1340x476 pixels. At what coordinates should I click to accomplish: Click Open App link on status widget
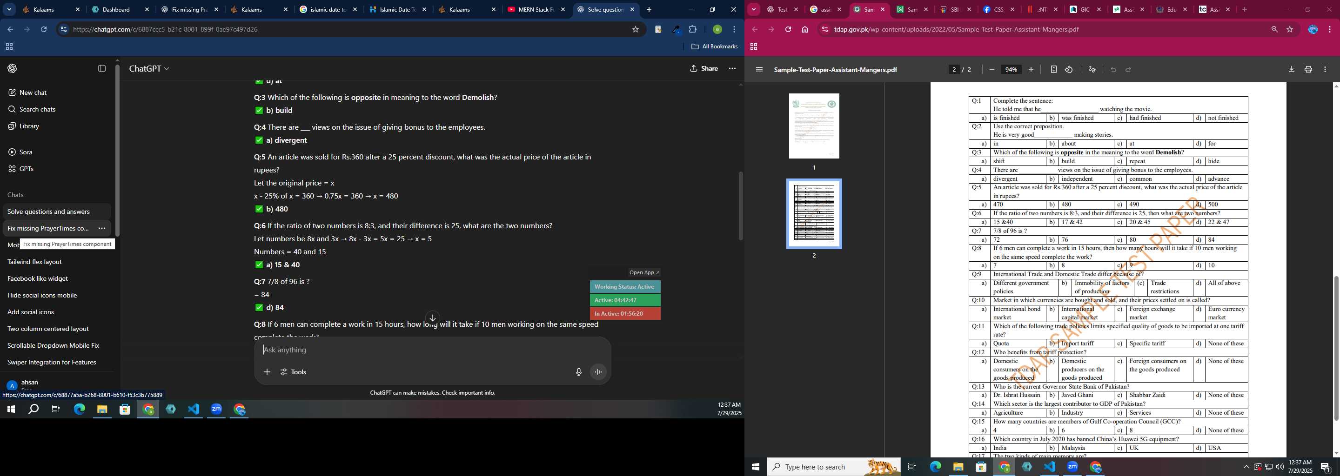coord(644,272)
